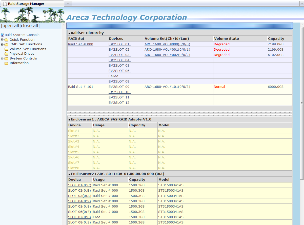This screenshot has height=225, width=304.
Task: Click the Physical Drives folder icon
Action: click(x=6, y=54)
